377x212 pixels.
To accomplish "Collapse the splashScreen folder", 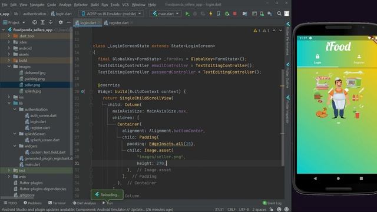I will (x=15, y=134).
